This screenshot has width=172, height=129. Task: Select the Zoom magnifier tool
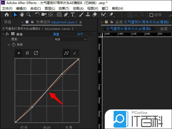(x=28, y=14)
